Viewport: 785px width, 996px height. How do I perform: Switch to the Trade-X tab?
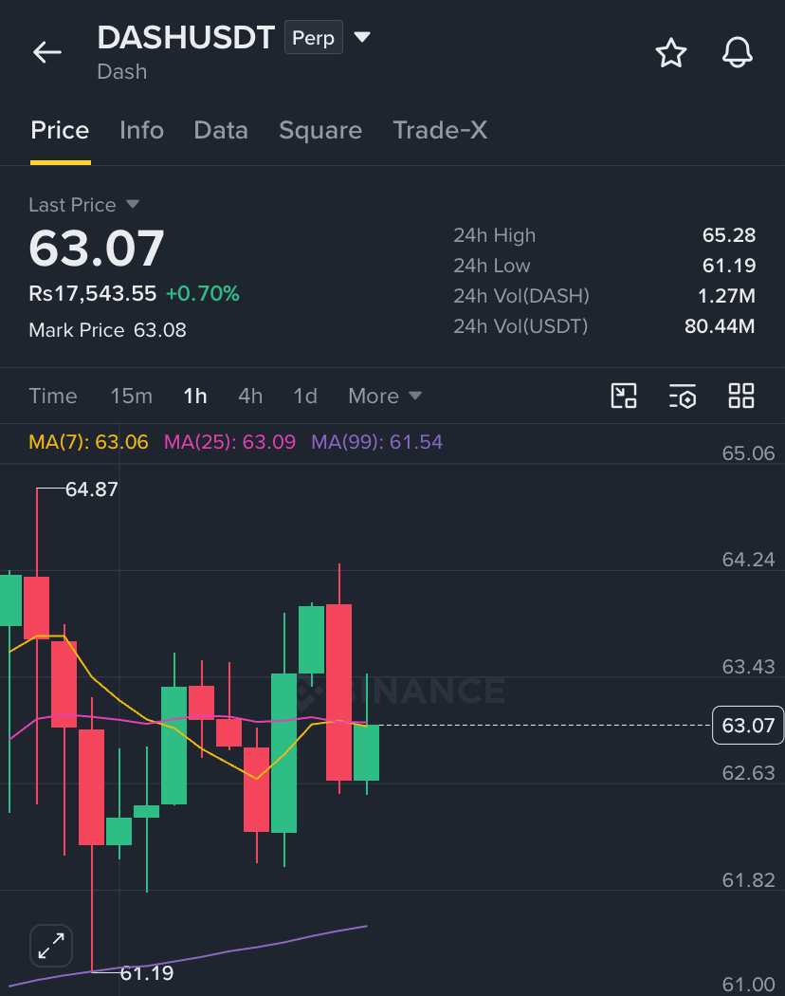coord(440,130)
